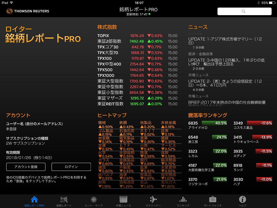Open the 市場ニュース newspaper icon
The width and height of the screenshot is (277, 208).
(x=123, y=200)
